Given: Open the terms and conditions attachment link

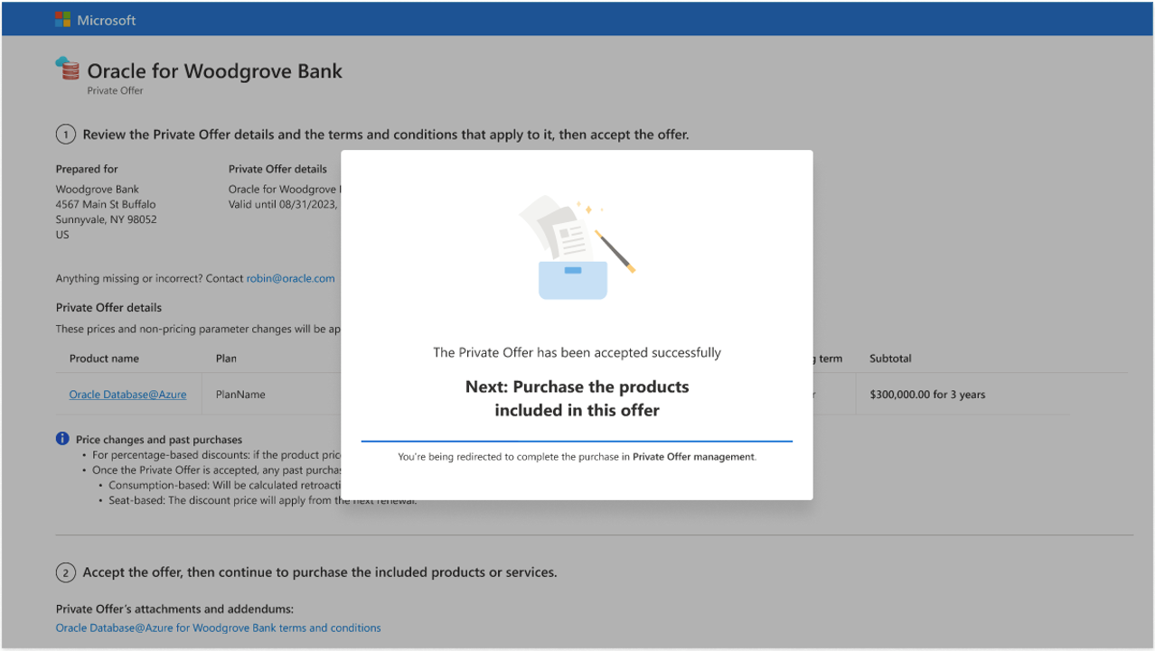Looking at the screenshot, I should tap(218, 628).
